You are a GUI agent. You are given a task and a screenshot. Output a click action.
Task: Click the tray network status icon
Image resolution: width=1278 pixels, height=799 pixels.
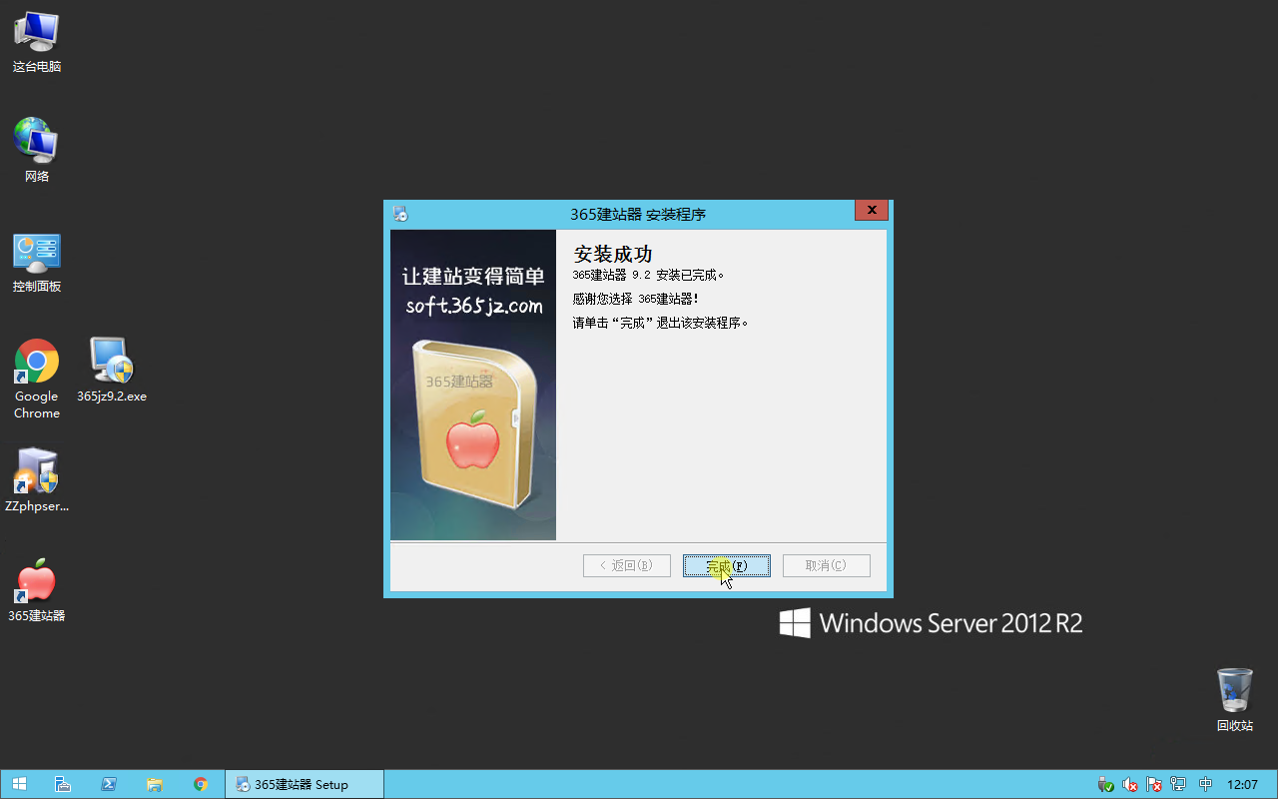[1179, 785]
